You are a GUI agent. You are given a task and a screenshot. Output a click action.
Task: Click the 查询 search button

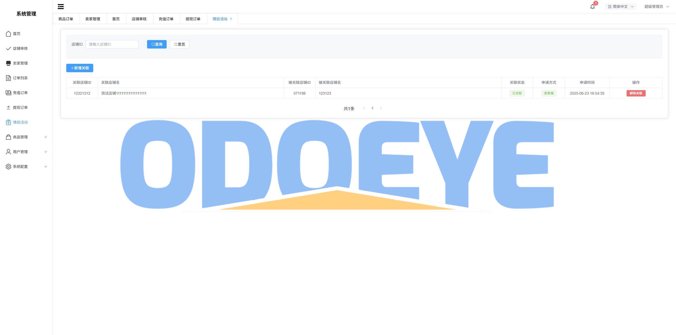[157, 44]
